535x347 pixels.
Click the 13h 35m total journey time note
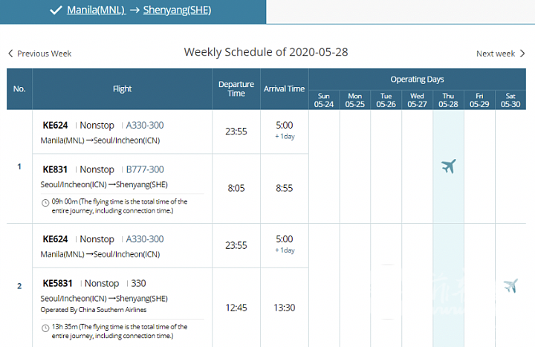pos(119,331)
